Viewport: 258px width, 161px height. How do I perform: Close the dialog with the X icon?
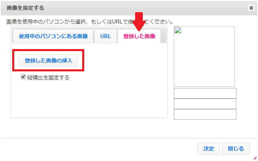251,8
